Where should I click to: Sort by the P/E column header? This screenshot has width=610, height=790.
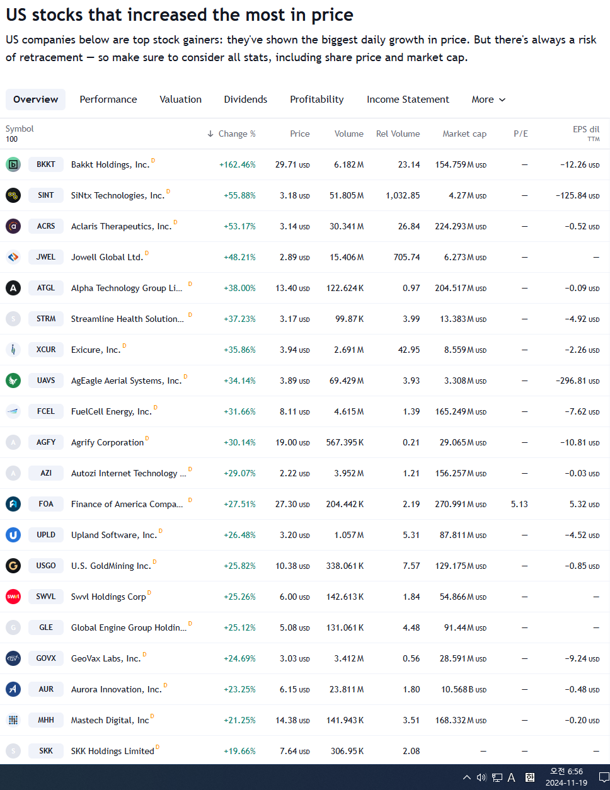pyautogui.click(x=521, y=134)
